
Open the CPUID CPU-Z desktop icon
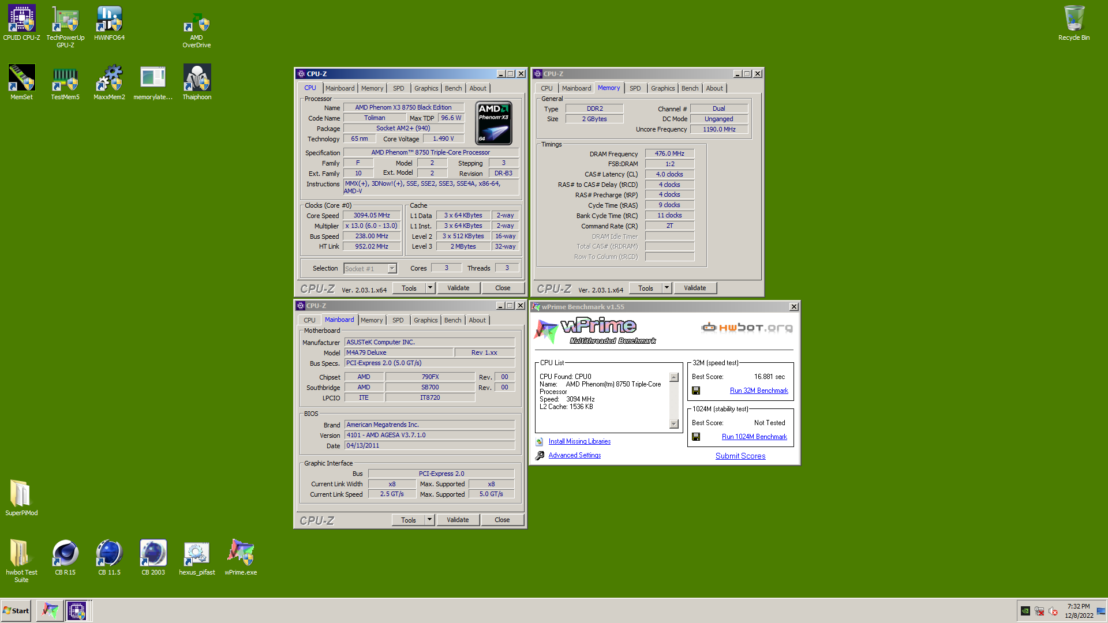click(x=21, y=23)
